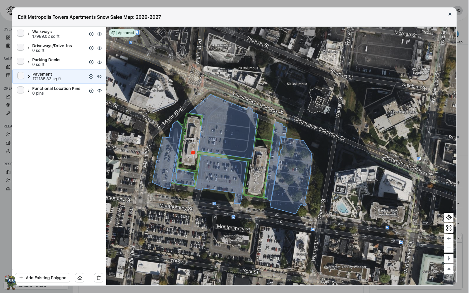Hide the Driveways/Drive-Ins layer visibility
This screenshot has width=469, height=293.
[x=100, y=48]
